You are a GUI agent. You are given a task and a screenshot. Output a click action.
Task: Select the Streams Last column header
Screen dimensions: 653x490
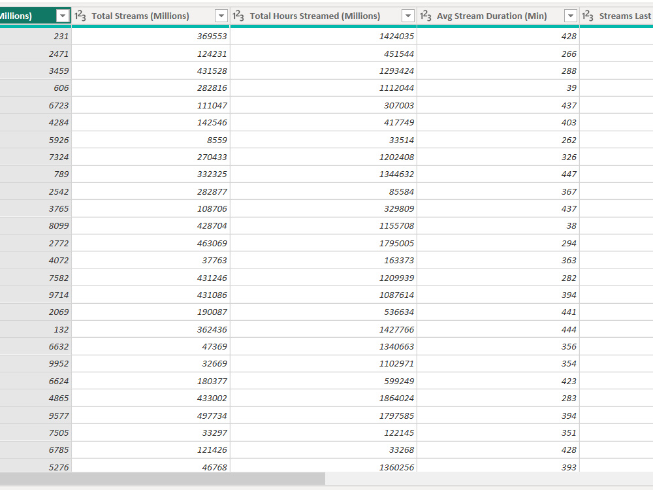pos(616,16)
